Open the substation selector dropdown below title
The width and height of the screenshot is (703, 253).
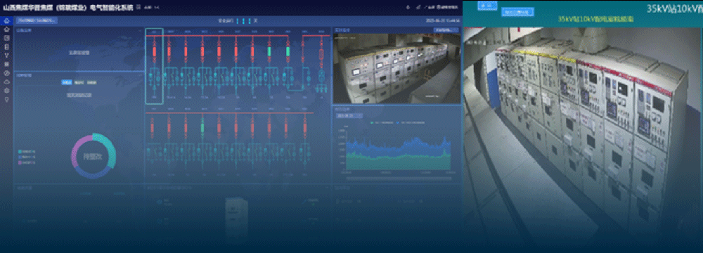(37, 20)
